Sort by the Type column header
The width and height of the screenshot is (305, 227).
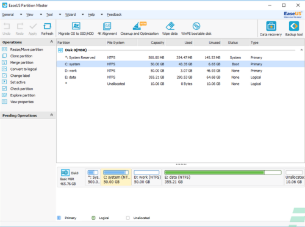click(277, 43)
